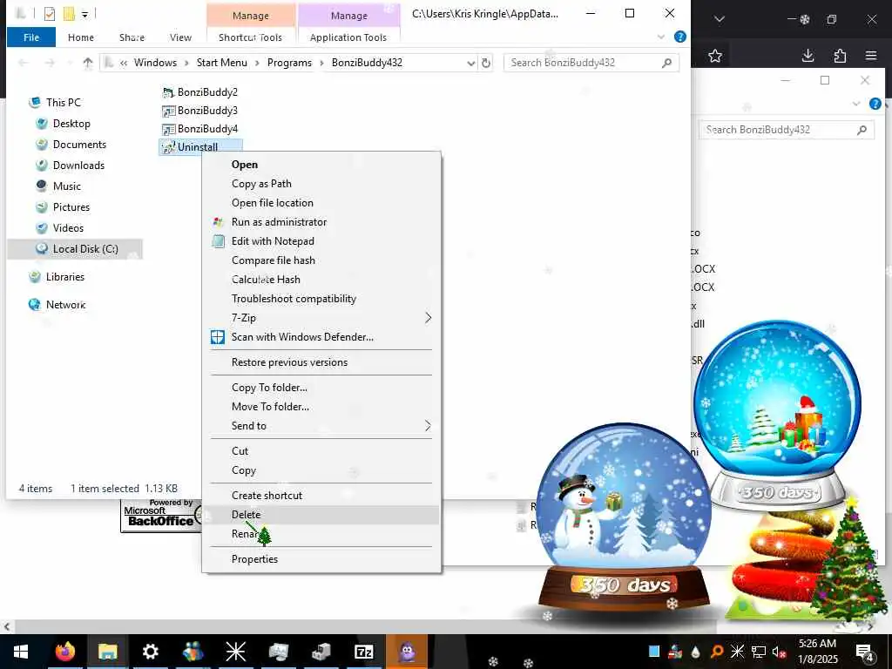This screenshot has width=892, height=669.
Task: Open the Application Tools ribbon tab
Action: [x=348, y=37]
